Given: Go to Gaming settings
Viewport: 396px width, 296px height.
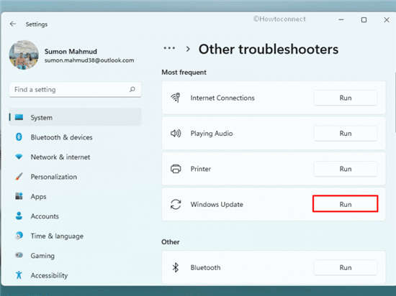Looking at the screenshot, I should tap(75, 256).
